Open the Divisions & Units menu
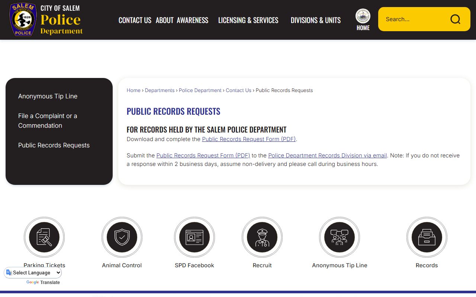This screenshot has width=476, height=297. pos(316,20)
